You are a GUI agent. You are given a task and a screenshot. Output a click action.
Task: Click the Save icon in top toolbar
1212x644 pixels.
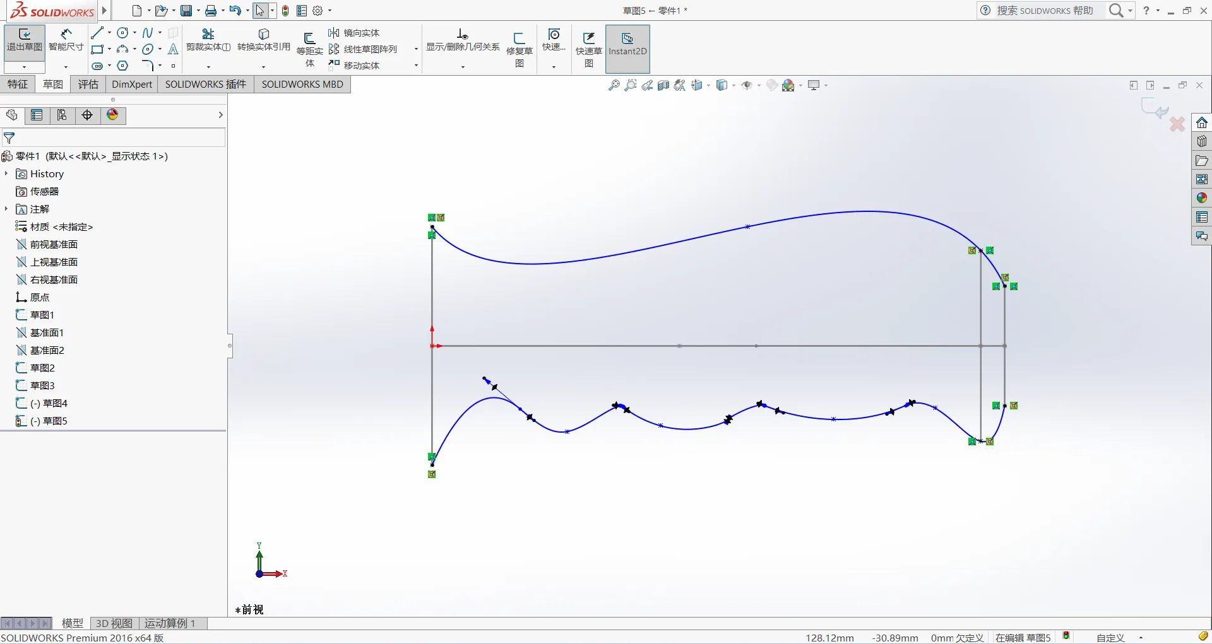pyautogui.click(x=186, y=11)
